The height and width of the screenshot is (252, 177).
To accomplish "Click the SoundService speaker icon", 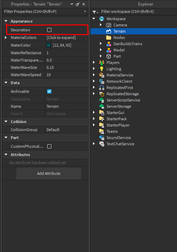I will pyautogui.click(x=102, y=138).
